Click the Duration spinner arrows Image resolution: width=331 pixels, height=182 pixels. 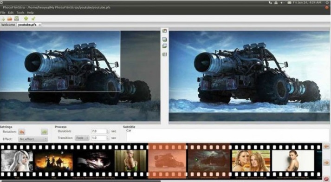coord(108,131)
